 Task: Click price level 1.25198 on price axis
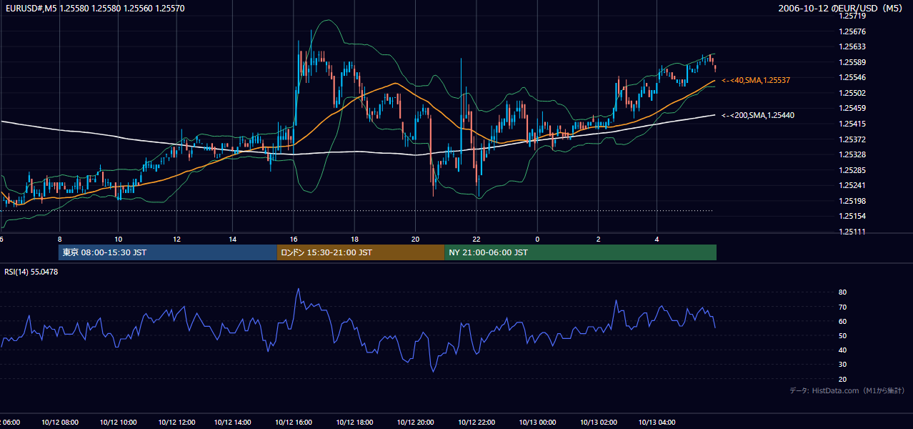pos(852,201)
